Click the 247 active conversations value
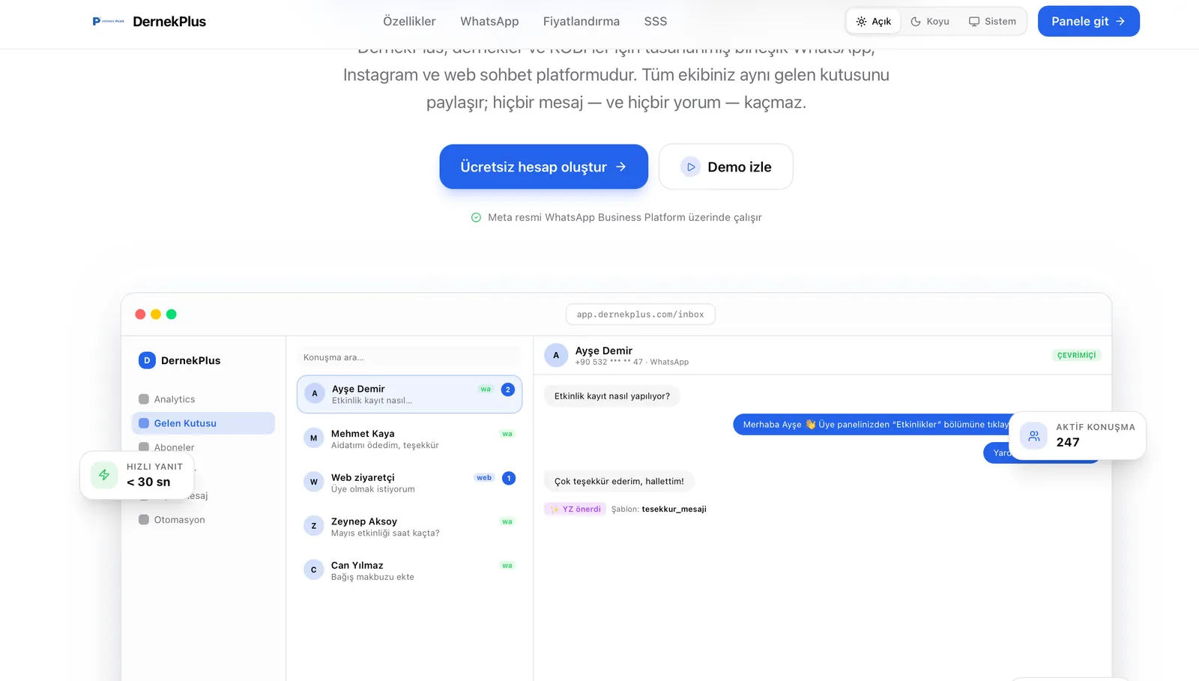1199x681 pixels. point(1068,443)
